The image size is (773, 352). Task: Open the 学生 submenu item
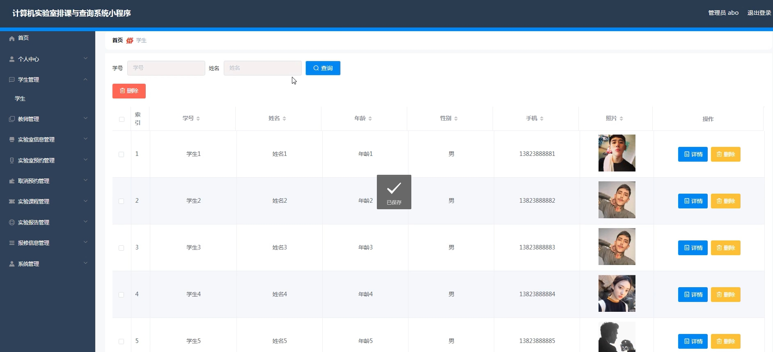20,98
